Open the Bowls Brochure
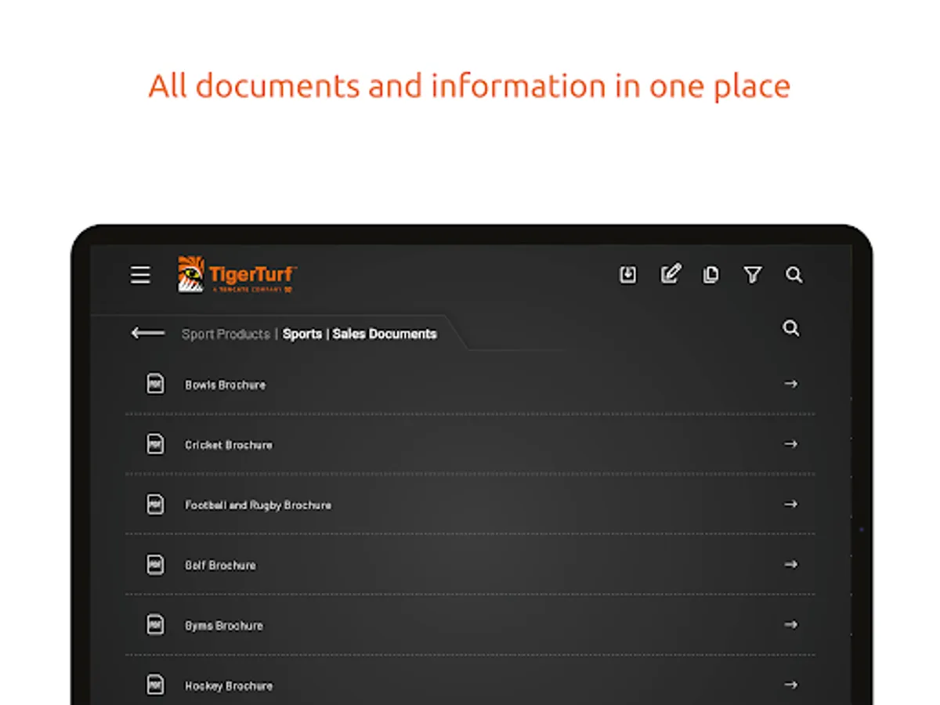This screenshot has width=940, height=705. [x=470, y=384]
